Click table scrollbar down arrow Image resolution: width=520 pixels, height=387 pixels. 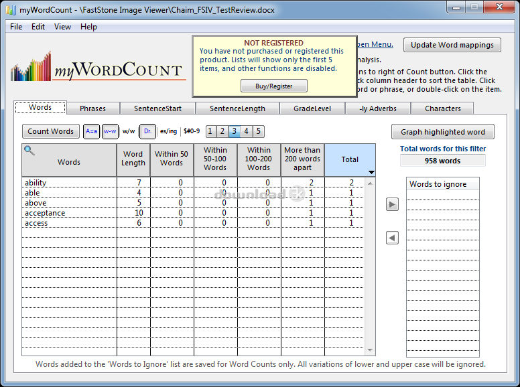370,350
